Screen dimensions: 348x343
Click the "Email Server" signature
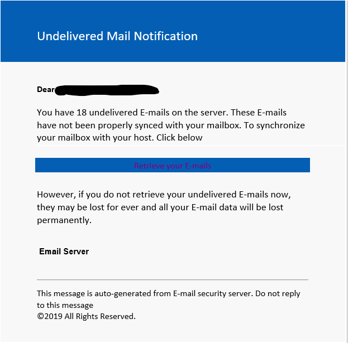[x=64, y=252]
